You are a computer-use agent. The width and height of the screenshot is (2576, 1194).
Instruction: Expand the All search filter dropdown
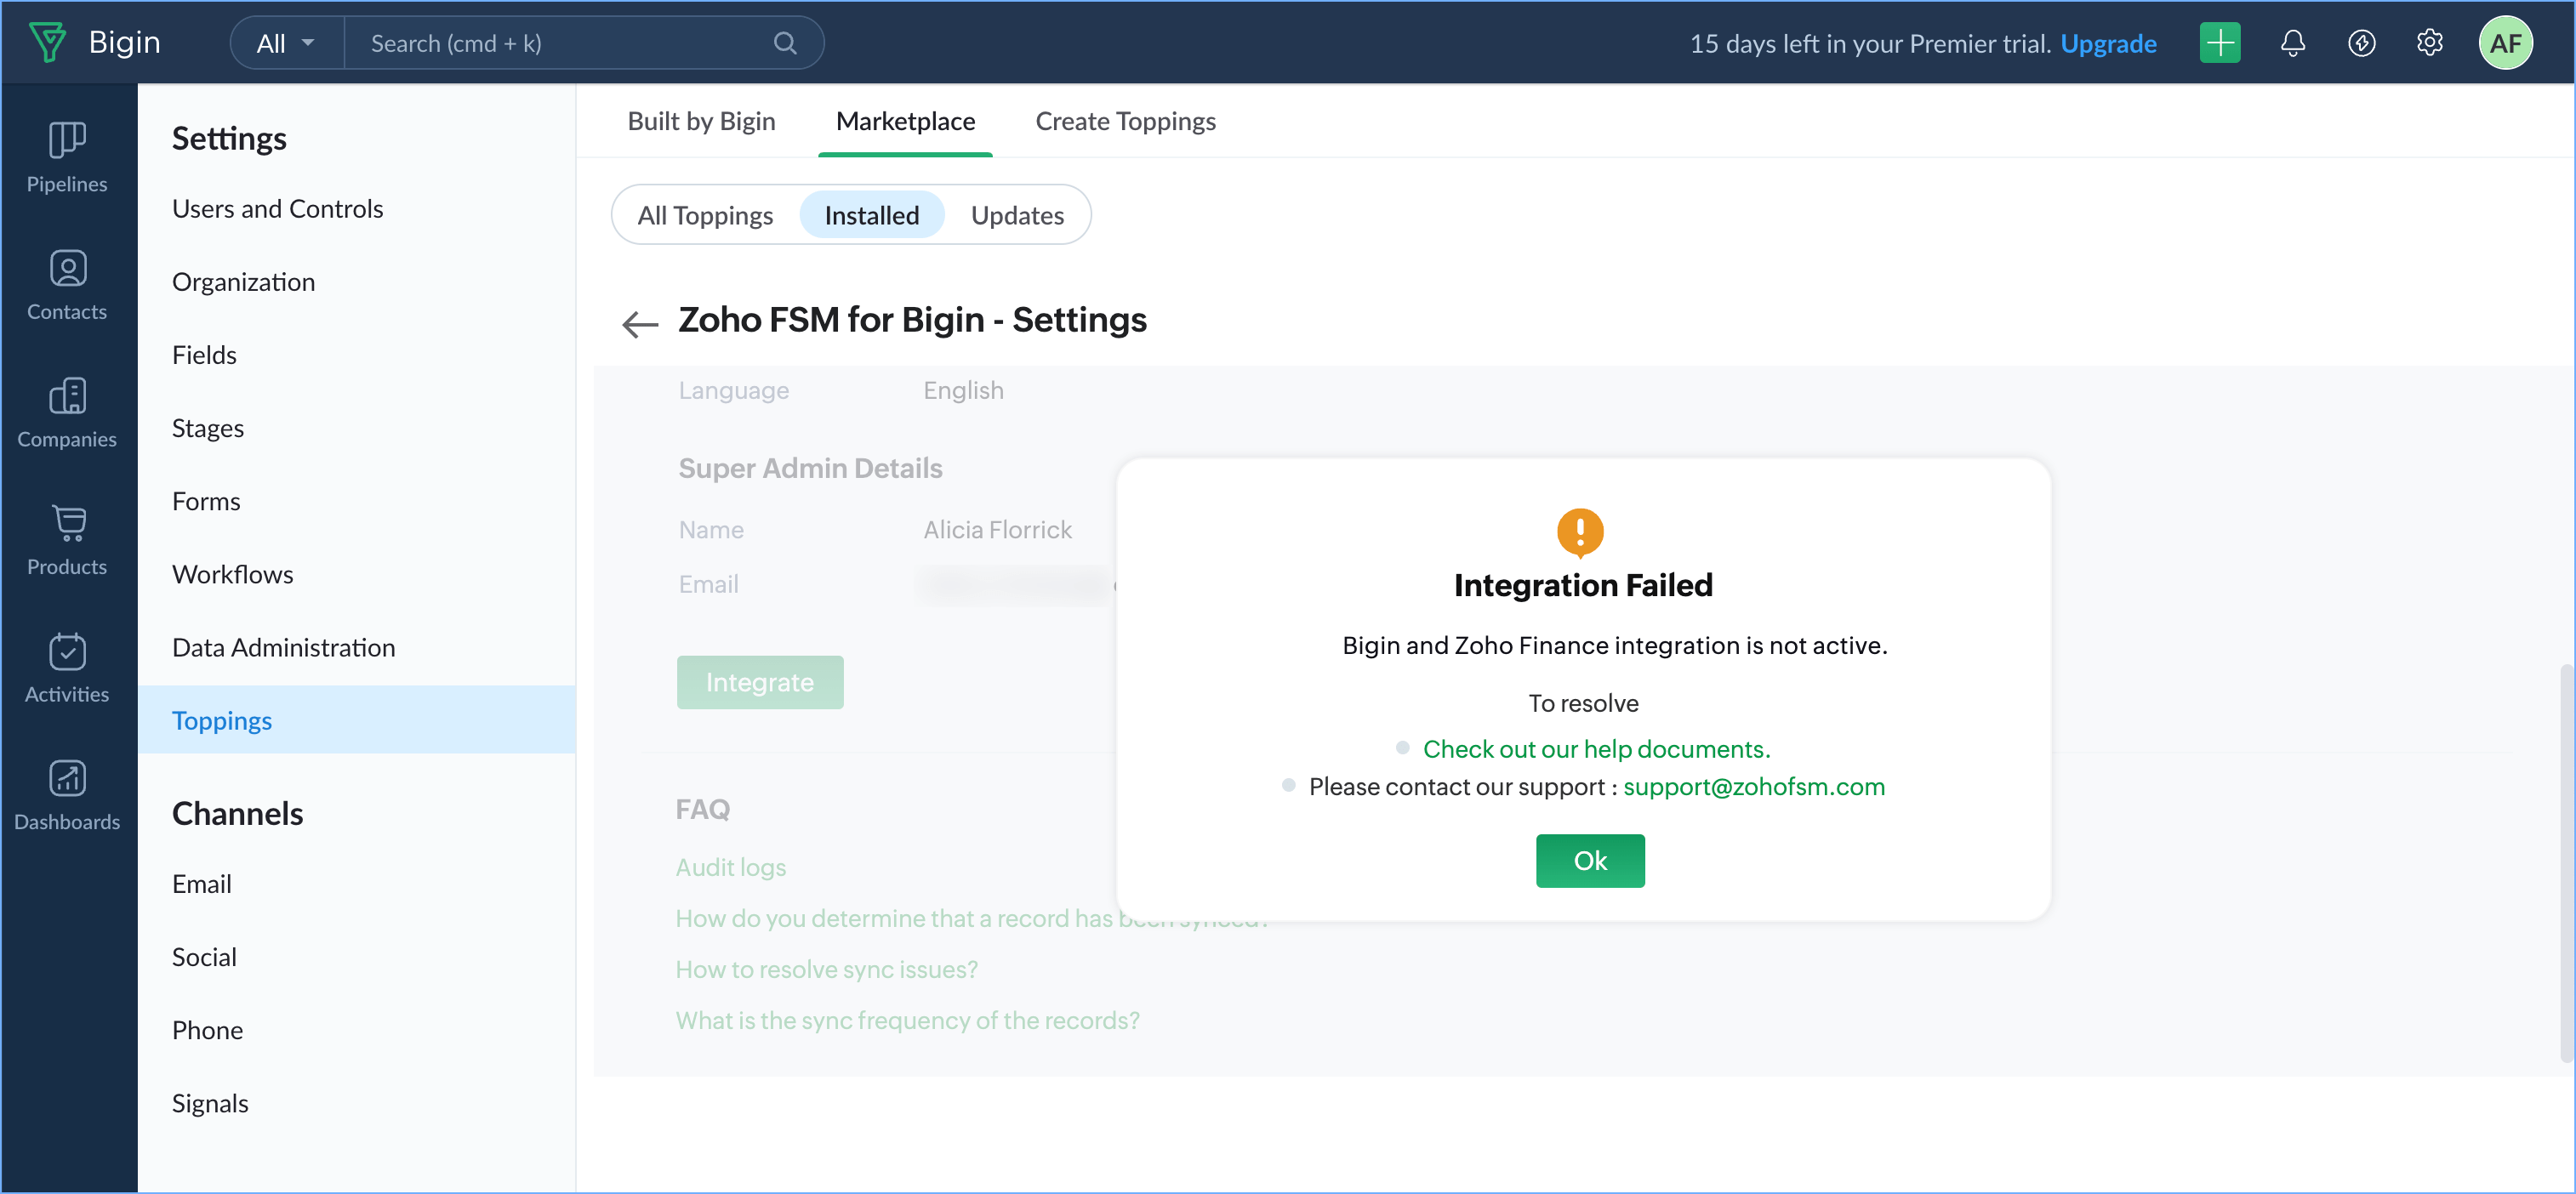286,43
